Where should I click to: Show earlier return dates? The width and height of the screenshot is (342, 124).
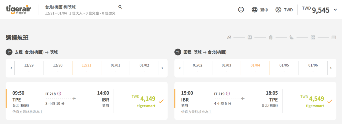click(x=180, y=68)
